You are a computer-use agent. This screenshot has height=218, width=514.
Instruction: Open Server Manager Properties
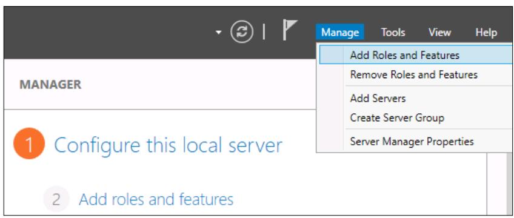412,142
